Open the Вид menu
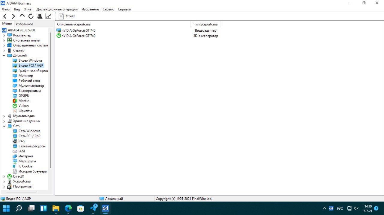Image resolution: width=384 pixels, height=215 pixels. pos(17,9)
